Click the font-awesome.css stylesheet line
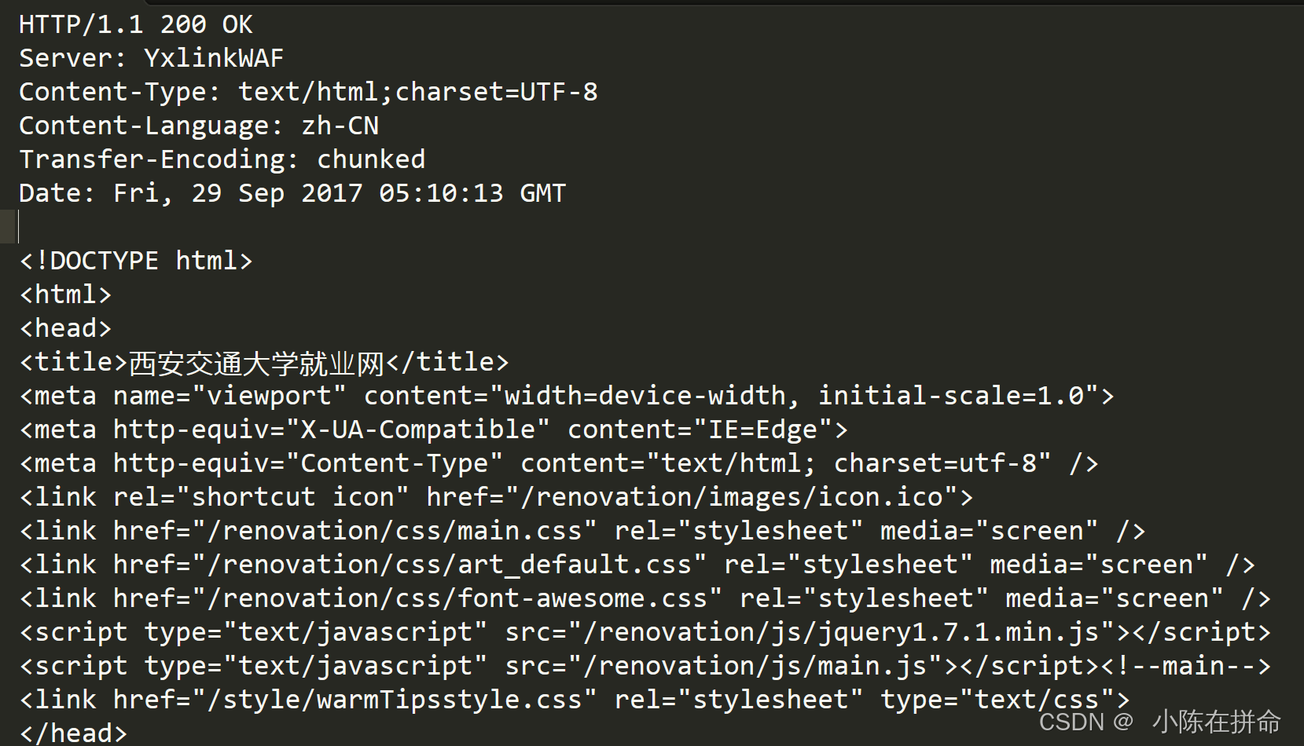Screen dimensions: 1304x746 coord(645,598)
